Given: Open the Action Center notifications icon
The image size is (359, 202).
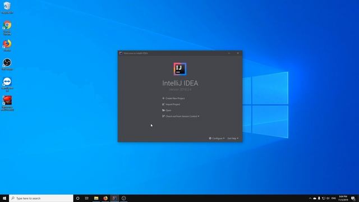Looking at the screenshot, I should click(x=353, y=198).
